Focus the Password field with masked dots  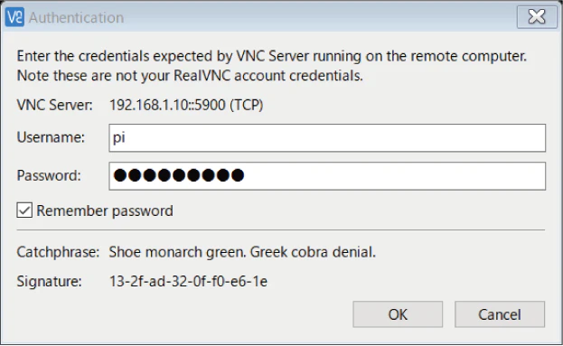[x=327, y=176]
